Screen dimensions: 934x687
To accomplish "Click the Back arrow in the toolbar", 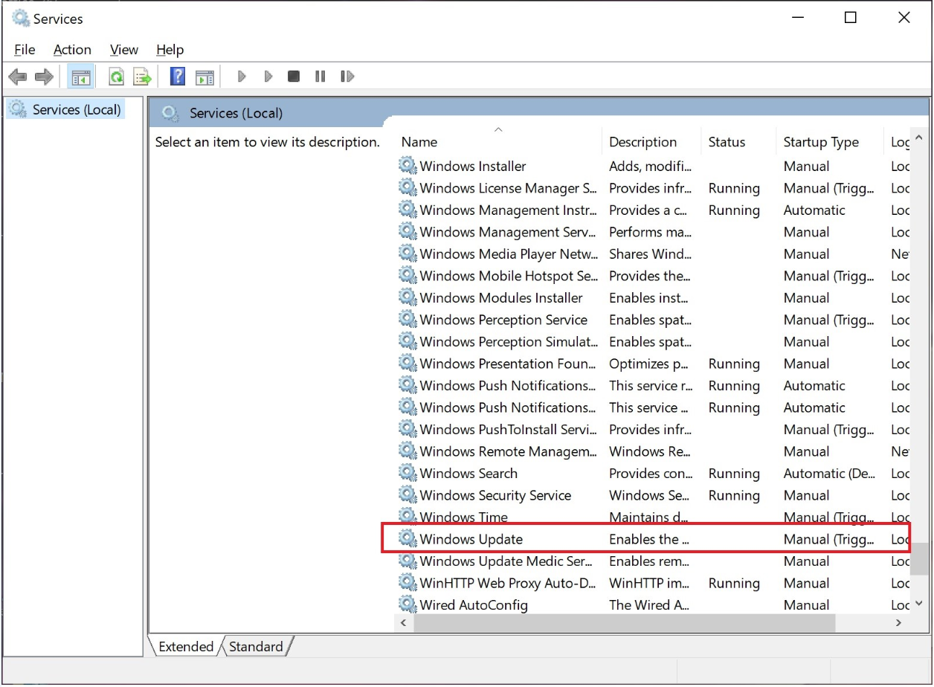I will pos(18,77).
